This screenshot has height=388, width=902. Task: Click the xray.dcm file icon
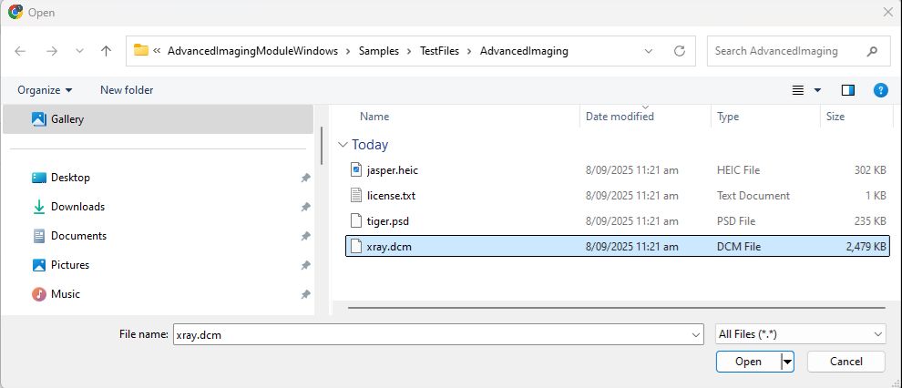click(356, 247)
